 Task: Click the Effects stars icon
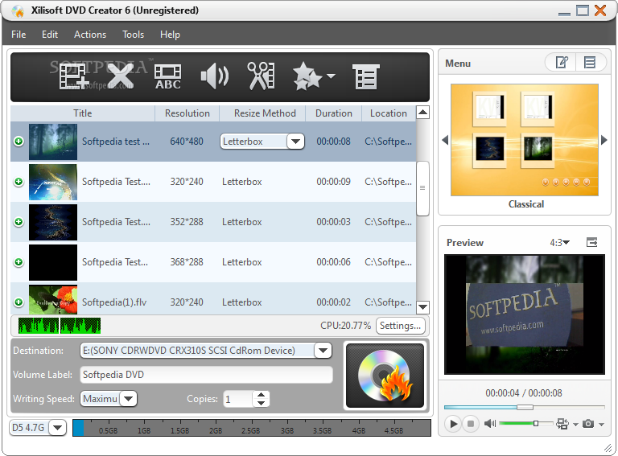pyautogui.click(x=307, y=76)
